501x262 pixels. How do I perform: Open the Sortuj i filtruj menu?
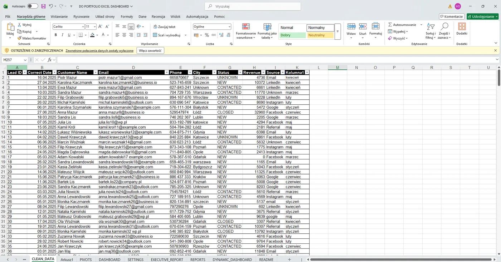click(x=431, y=31)
